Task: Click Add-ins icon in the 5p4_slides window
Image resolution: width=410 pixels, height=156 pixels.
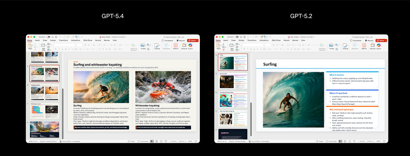Action: coord(176,46)
